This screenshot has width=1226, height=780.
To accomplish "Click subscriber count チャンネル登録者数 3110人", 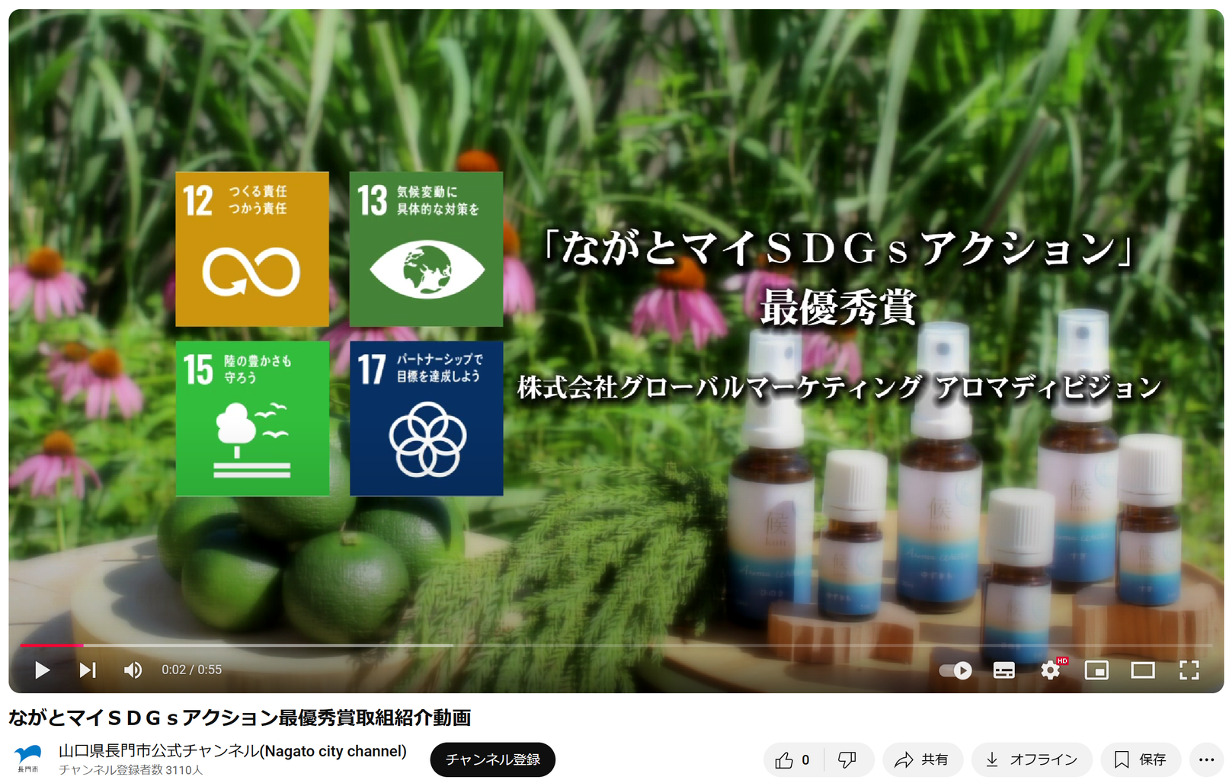I will click(x=131, y=770).
